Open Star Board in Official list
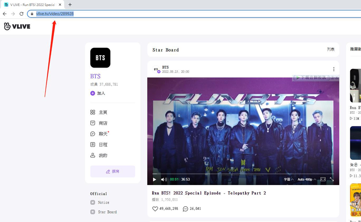Viewport: 361px width, 222px height. click(x=104, y=212)
